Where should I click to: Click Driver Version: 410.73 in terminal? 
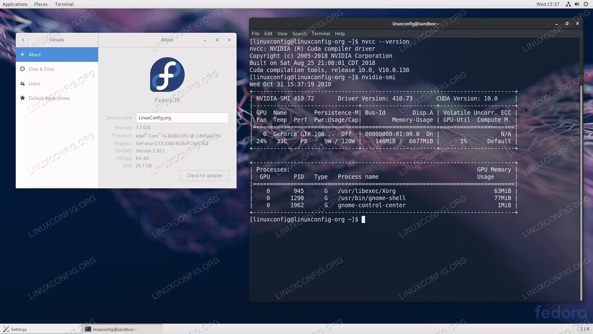(375, 99)
